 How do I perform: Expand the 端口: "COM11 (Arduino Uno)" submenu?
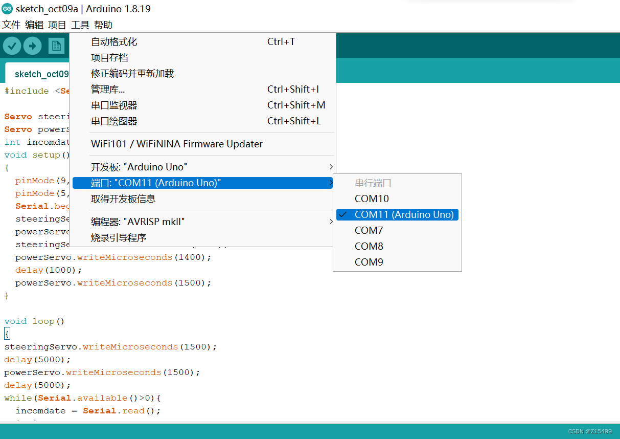pyautogui.click(x=202, y=183)
